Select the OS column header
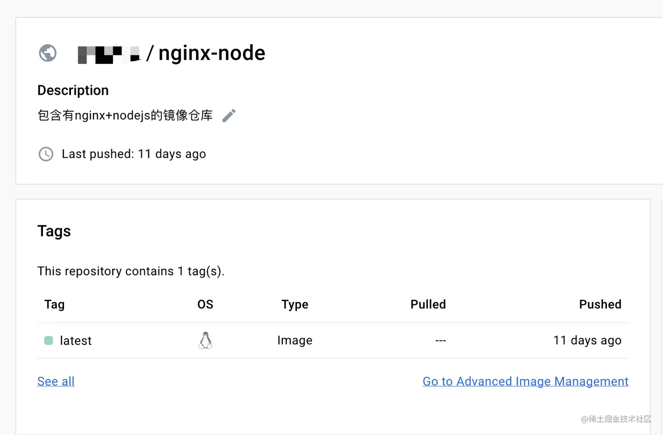Image resolution: width=663 pixels, height=435 pixels. click(x=205, y=304)
